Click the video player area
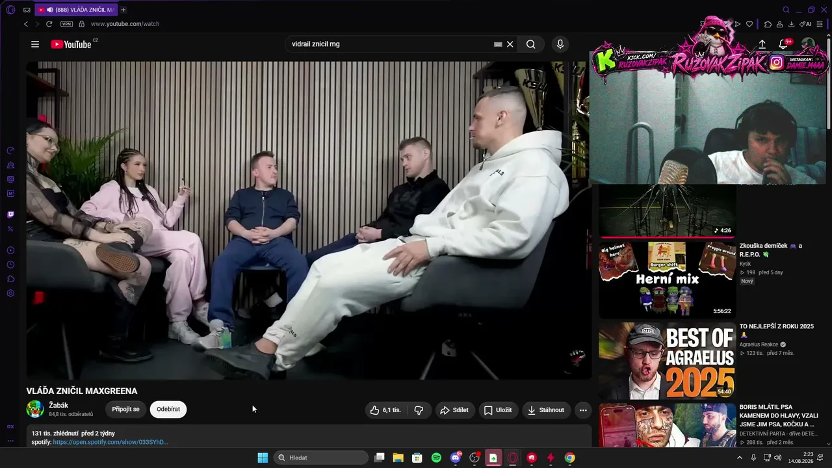 [x=309, y=220]
